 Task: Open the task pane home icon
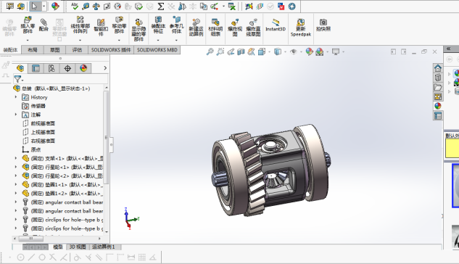point(438,68)
